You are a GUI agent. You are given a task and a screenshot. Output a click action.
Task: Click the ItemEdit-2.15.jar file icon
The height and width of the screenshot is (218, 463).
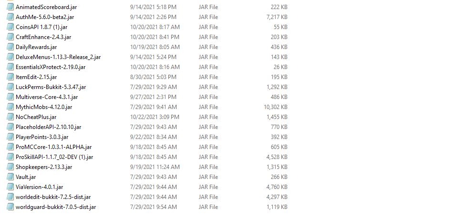coord(10,77)
